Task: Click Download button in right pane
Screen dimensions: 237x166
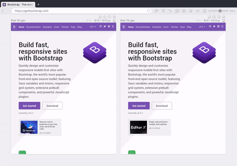Action: (x=162, y=106)
